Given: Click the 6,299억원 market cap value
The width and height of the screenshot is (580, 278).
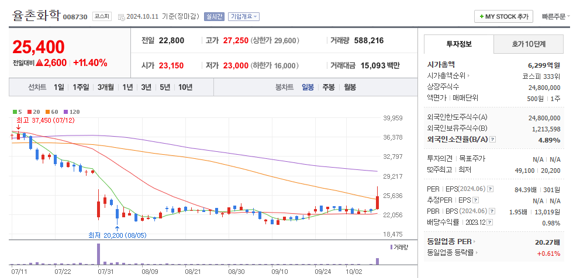Looking at the screenshot, I should 544,65.
